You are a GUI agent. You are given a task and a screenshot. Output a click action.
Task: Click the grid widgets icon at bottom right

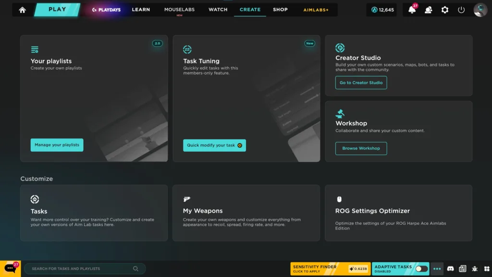pos(486,269)
